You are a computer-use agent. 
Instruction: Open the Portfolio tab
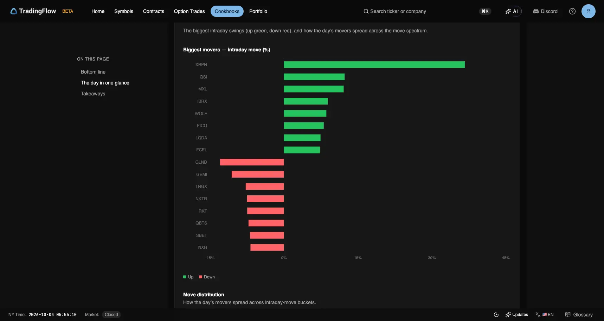pyautogui.click(x=258, y=11)
